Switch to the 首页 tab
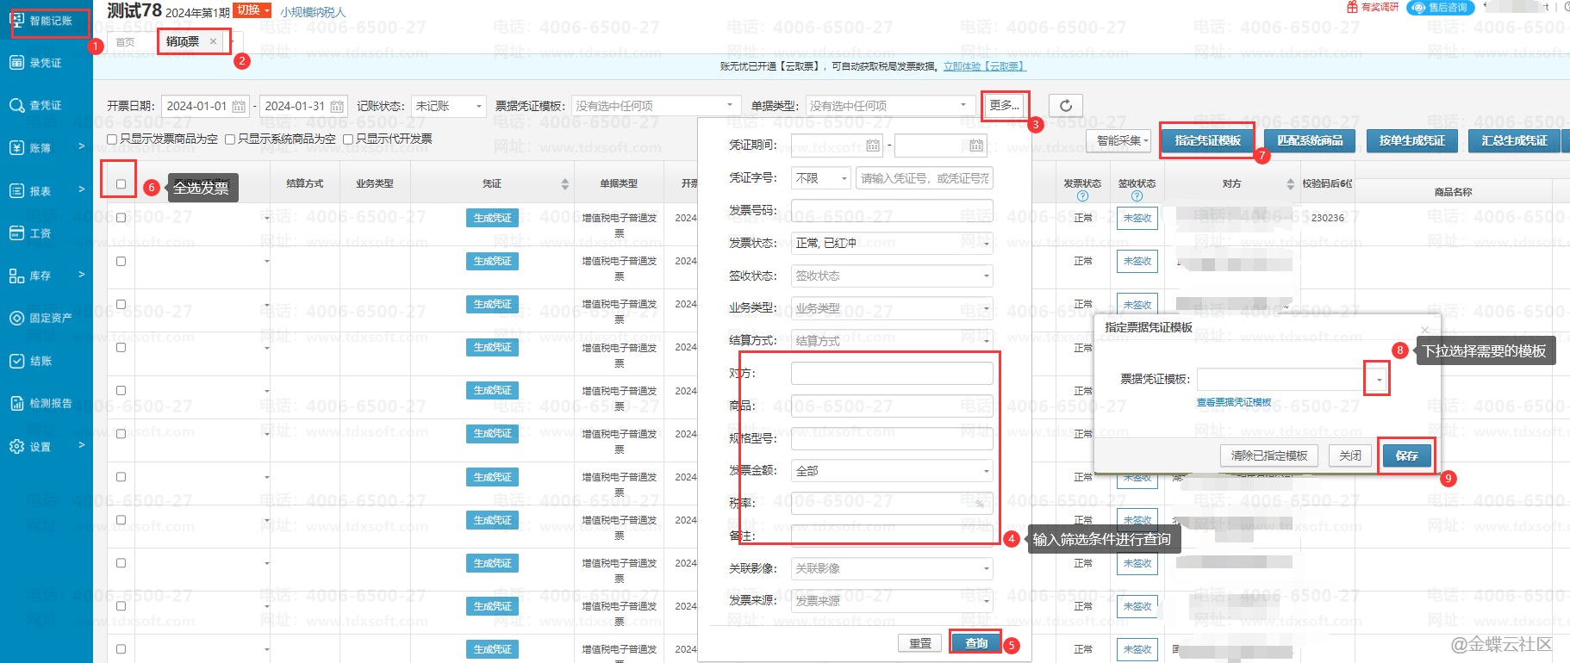1570x663 pixels. (125, 42)
